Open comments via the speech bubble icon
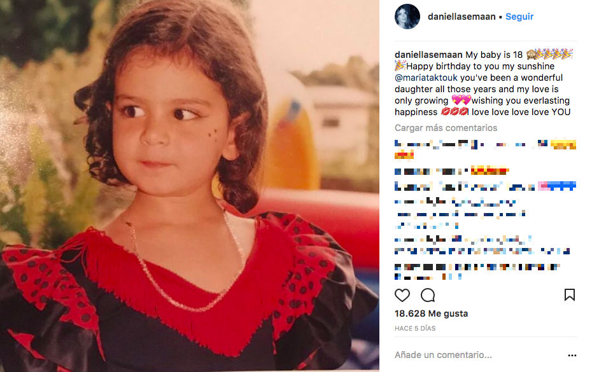This screenshot has width=592, height=372. coord(428,295)
